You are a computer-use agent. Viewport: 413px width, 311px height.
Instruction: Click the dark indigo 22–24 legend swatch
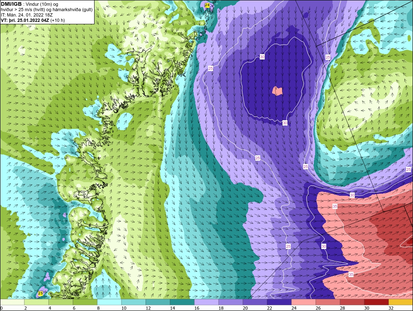click(279, 302)
